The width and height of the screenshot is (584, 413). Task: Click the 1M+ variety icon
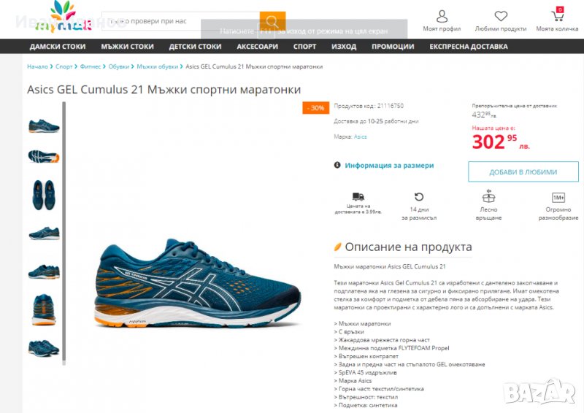[x=558, y=197]
